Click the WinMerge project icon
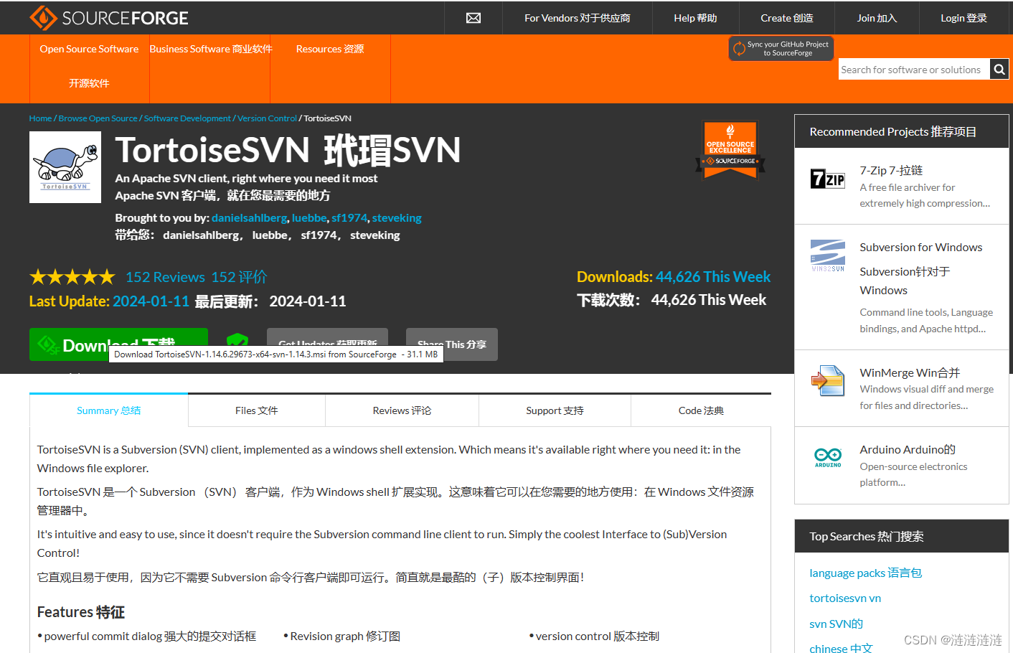 pos(828,381)
